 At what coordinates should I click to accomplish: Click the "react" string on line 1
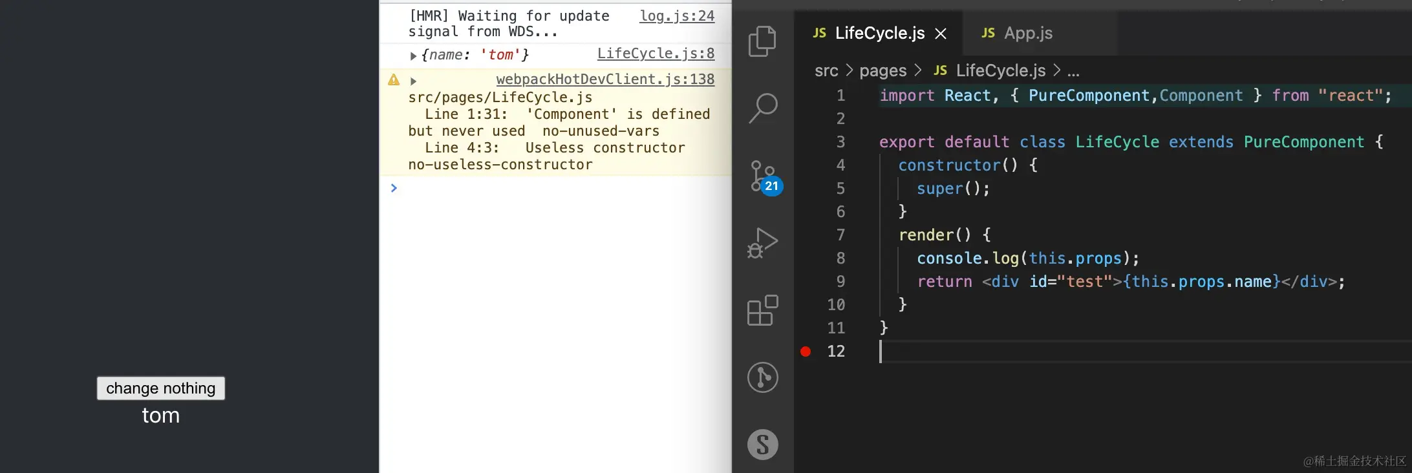click(1351, 96)
